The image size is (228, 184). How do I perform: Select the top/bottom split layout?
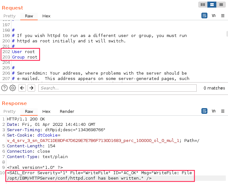(212, 5)
